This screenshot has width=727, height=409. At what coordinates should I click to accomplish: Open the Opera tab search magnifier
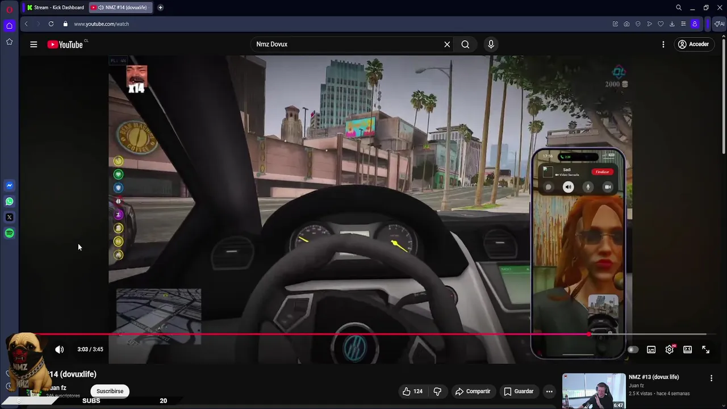(679, 7)
